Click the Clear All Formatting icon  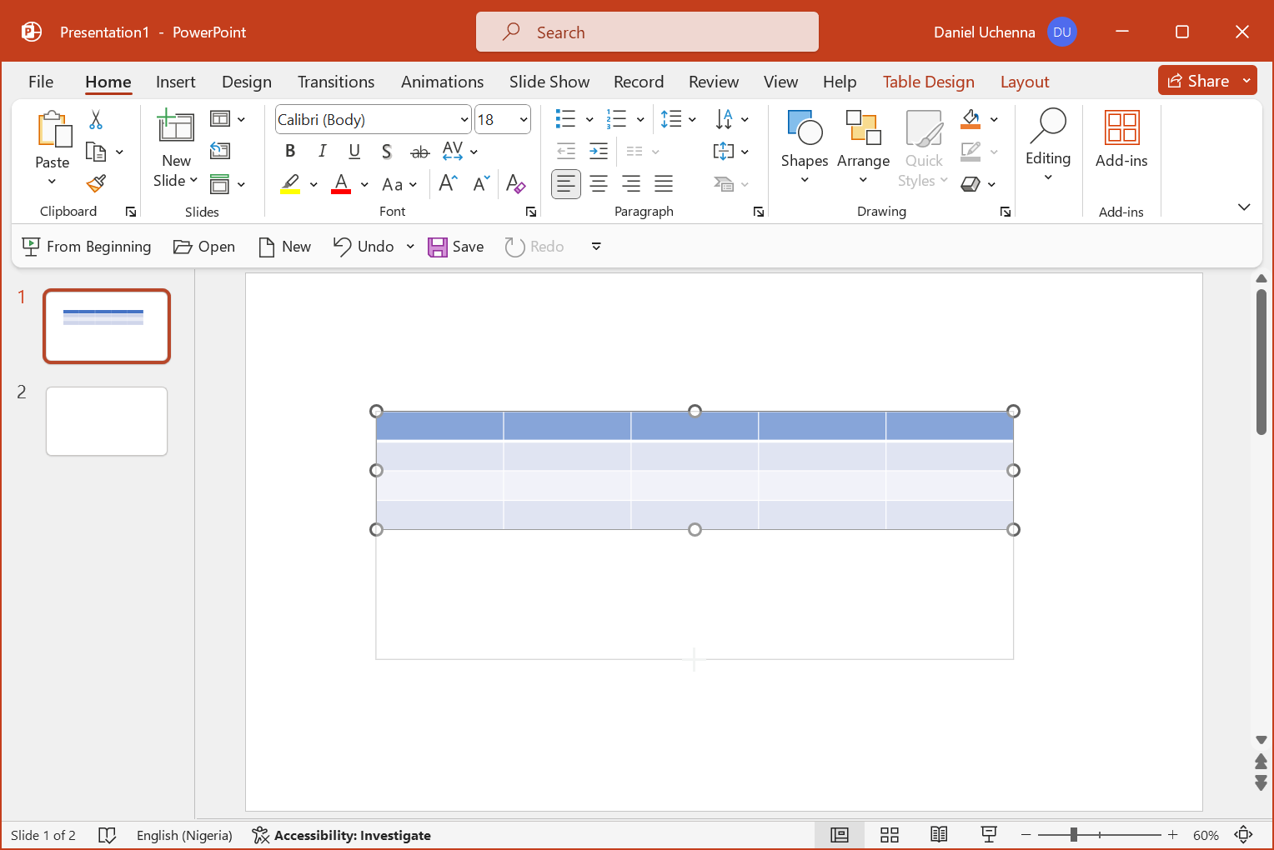[515, 183]
